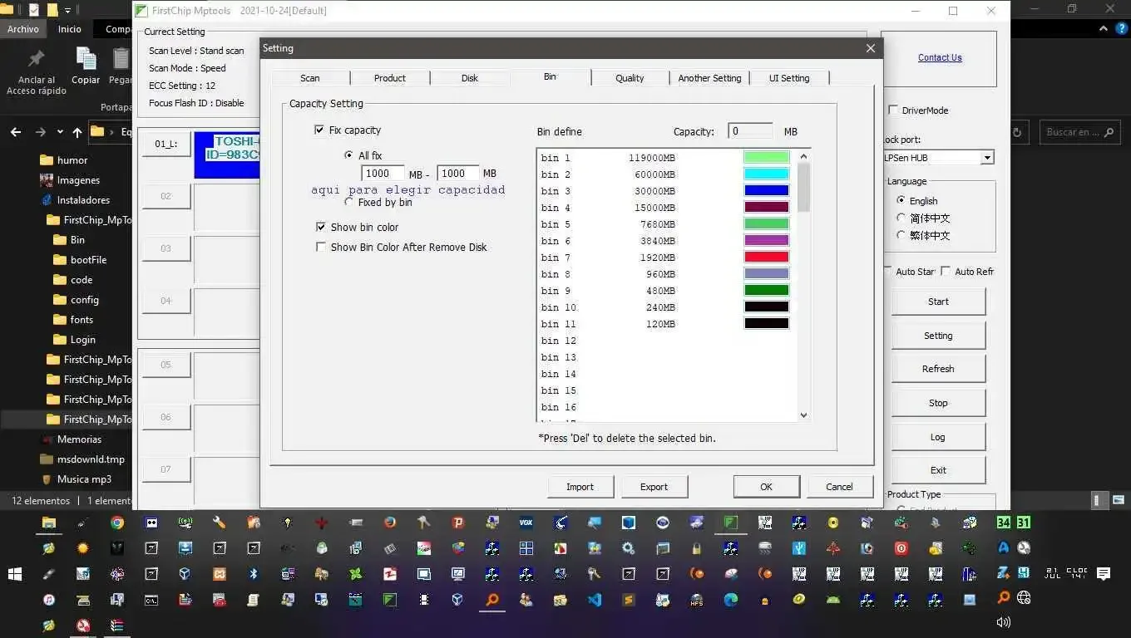Viewport: 1131px width, 638px height.
Task: Open the Another Setting tab
Action: coord(709,78)
